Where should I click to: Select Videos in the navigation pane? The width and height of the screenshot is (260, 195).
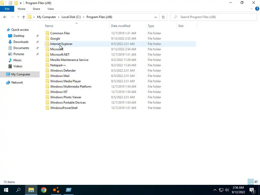[x=18, y=66]
